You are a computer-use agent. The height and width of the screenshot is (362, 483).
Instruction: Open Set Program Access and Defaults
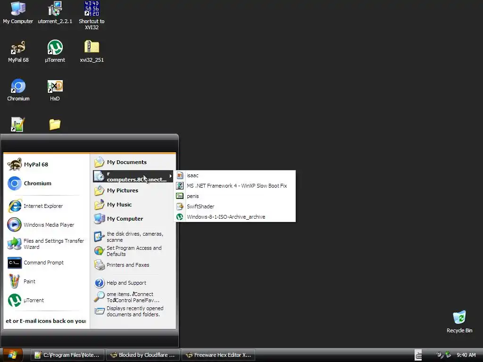point(133,251)
